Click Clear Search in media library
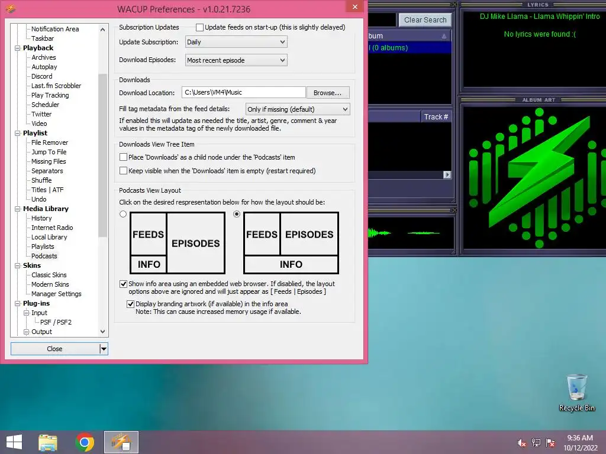This screenshot has width=606, height=454. 425,20
